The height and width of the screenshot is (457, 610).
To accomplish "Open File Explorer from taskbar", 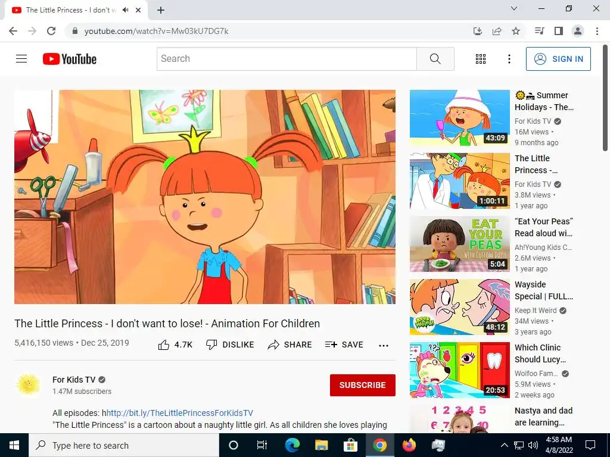I will tap(321, 445).
